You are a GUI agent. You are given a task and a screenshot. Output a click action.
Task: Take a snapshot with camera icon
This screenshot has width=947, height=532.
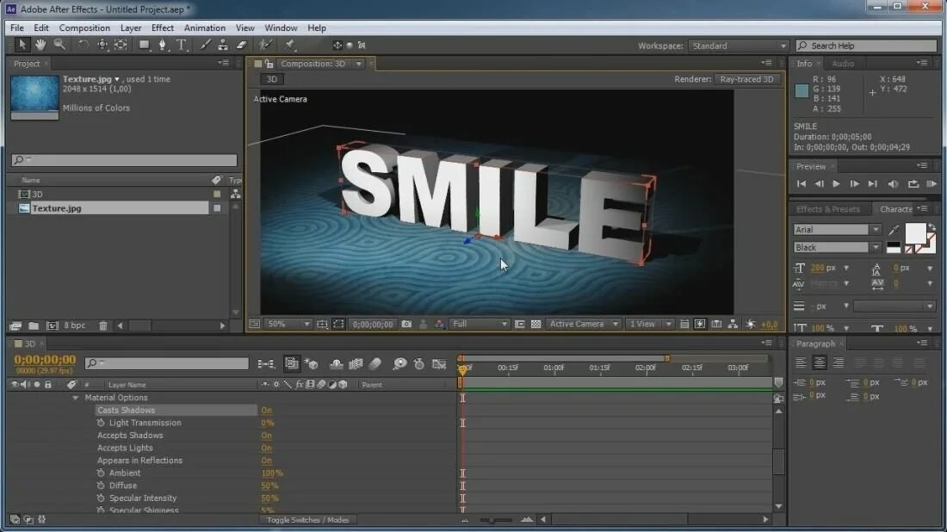(406, 325)
